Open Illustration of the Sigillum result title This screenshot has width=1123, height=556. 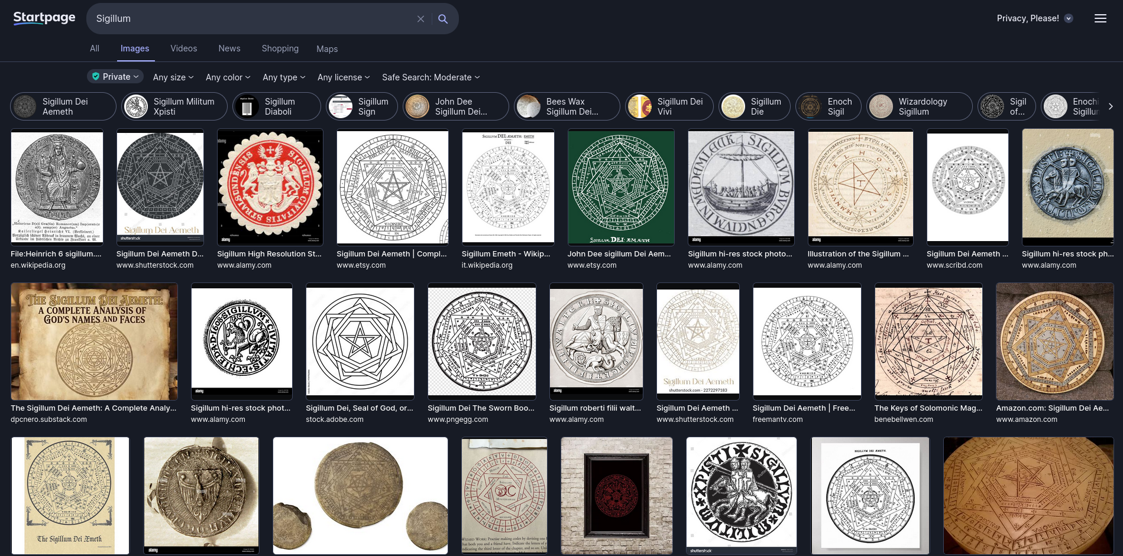point(858,254)
